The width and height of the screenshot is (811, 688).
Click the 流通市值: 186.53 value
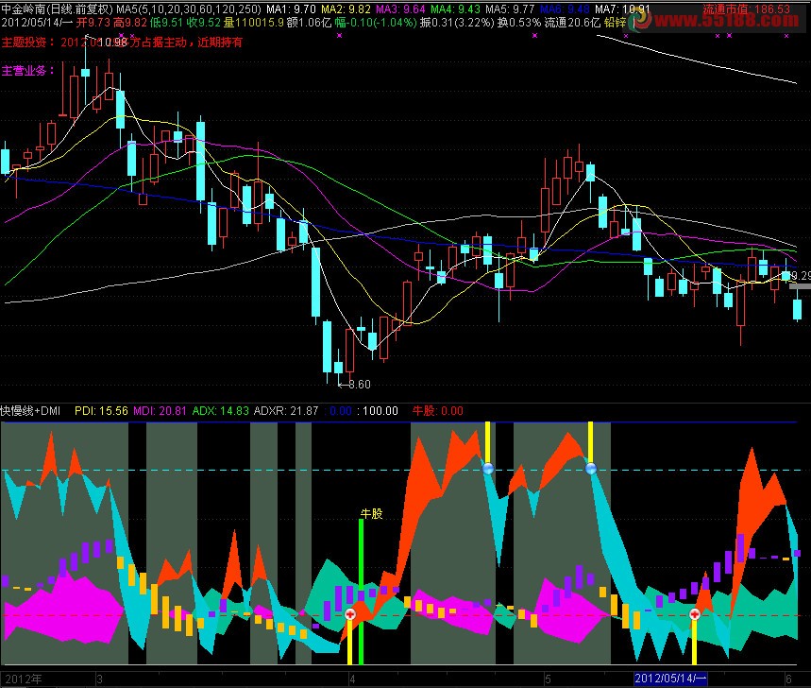coord(747,9)
